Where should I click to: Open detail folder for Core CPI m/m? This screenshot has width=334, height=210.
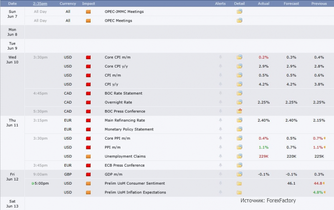click(239, 57)
